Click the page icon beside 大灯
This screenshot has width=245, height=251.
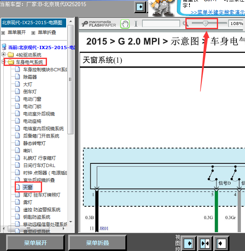(18, 84)
